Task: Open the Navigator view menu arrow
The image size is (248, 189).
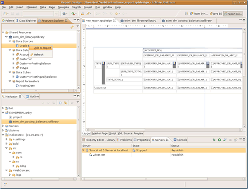Action: point(78,102)
